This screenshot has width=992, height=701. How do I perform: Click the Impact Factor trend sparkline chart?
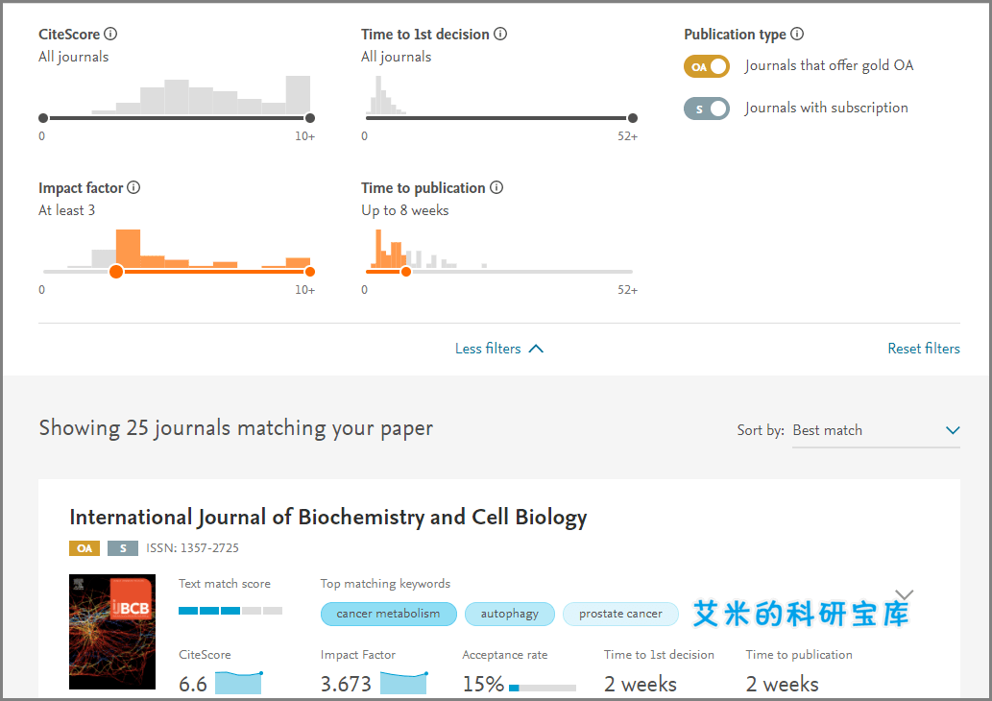click(404, 684)
